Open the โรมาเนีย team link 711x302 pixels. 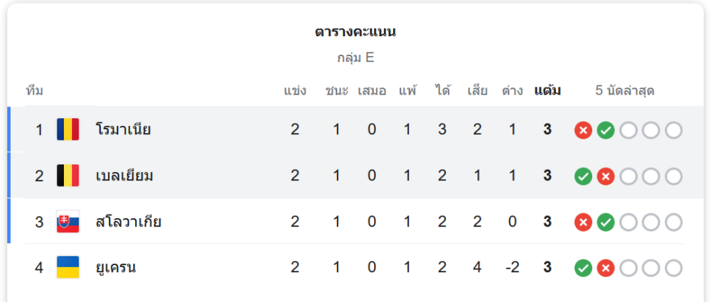tap(123, 129)
